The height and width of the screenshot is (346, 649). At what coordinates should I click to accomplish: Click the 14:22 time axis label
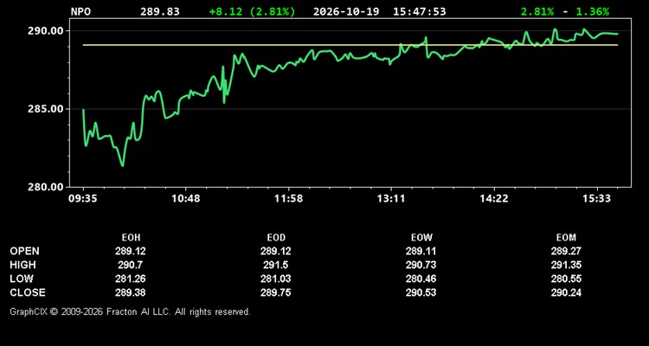(x=494, y=199)
